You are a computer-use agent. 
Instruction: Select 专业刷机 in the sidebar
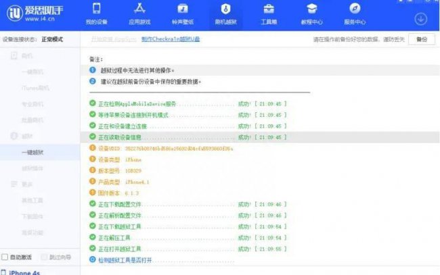pyautogui.click(x=32, y=104)
